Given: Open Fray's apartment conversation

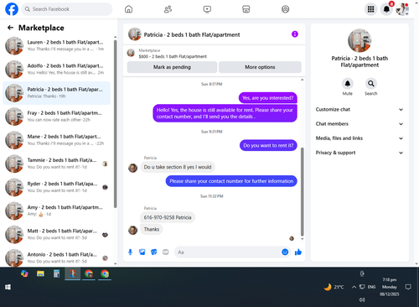Looking at the screenshot, I should (56, 117).
